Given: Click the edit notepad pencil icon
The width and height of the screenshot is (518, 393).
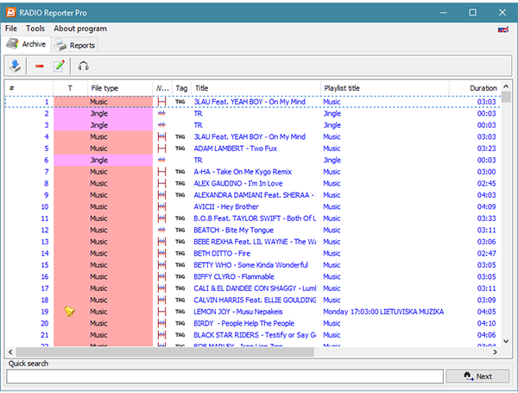Looking at the screenshot, I should pos(59,66).
